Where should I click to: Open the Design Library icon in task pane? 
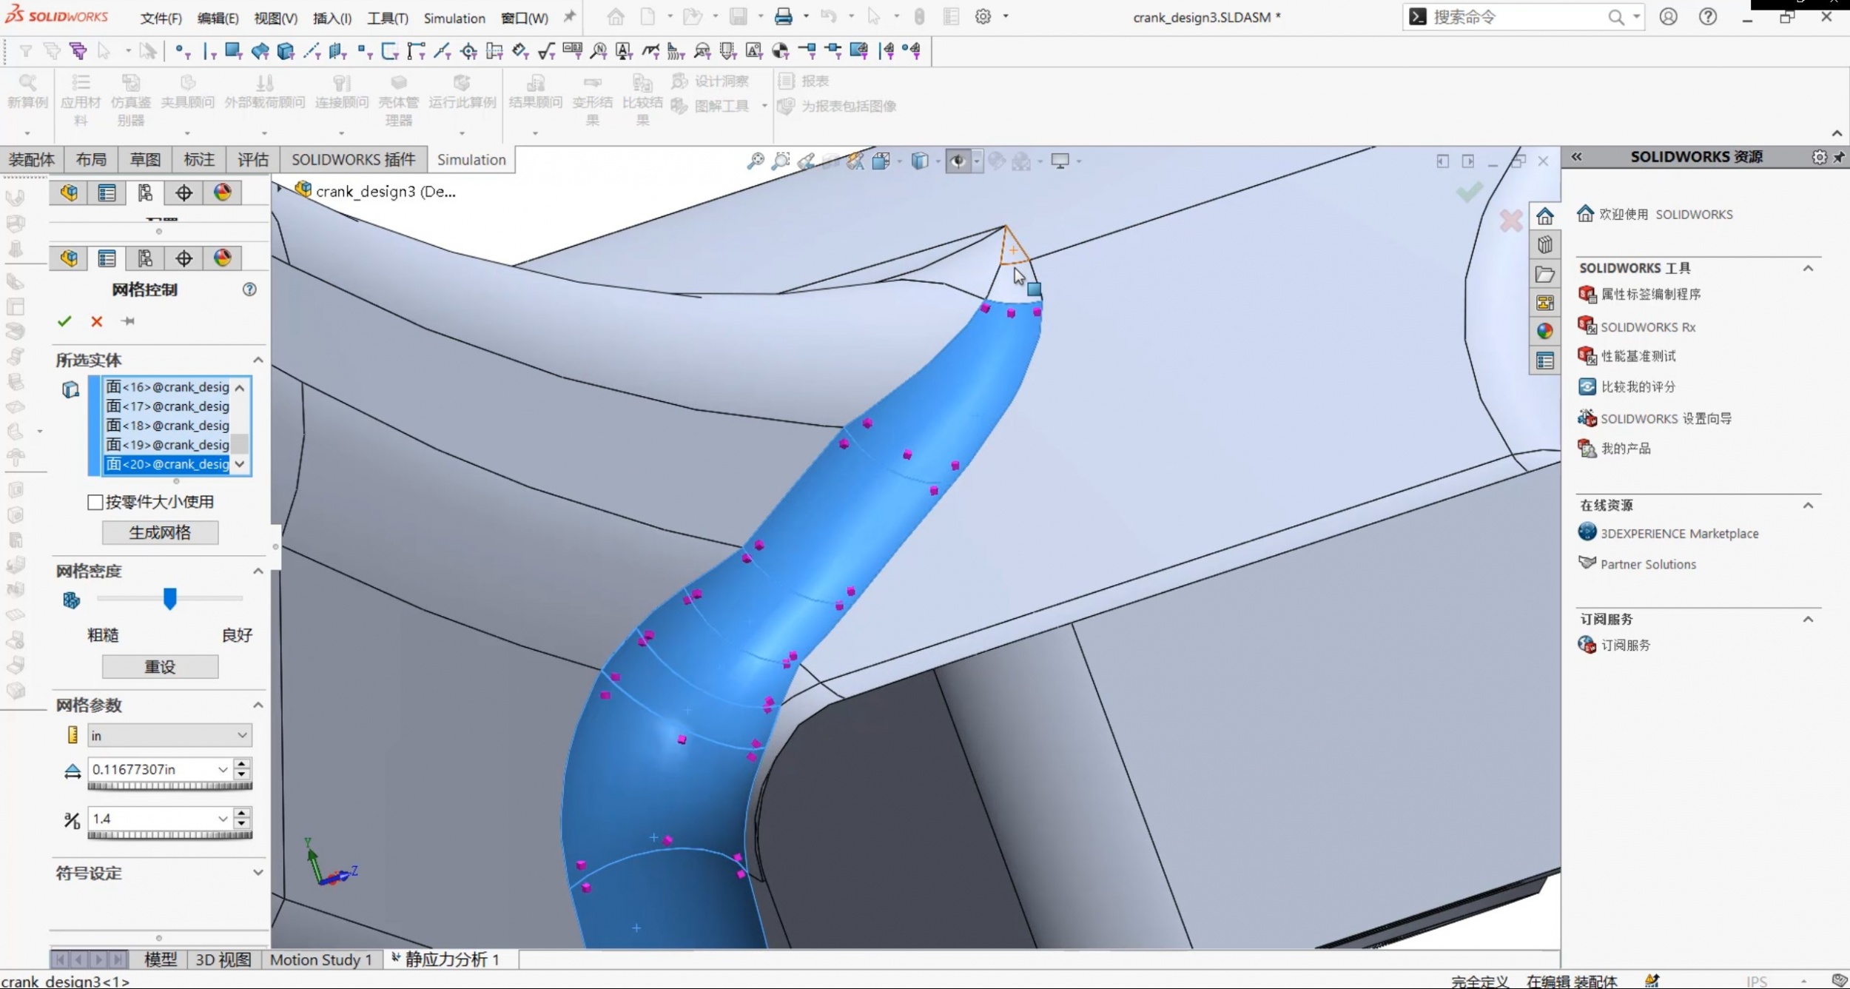pos(1545,245)
